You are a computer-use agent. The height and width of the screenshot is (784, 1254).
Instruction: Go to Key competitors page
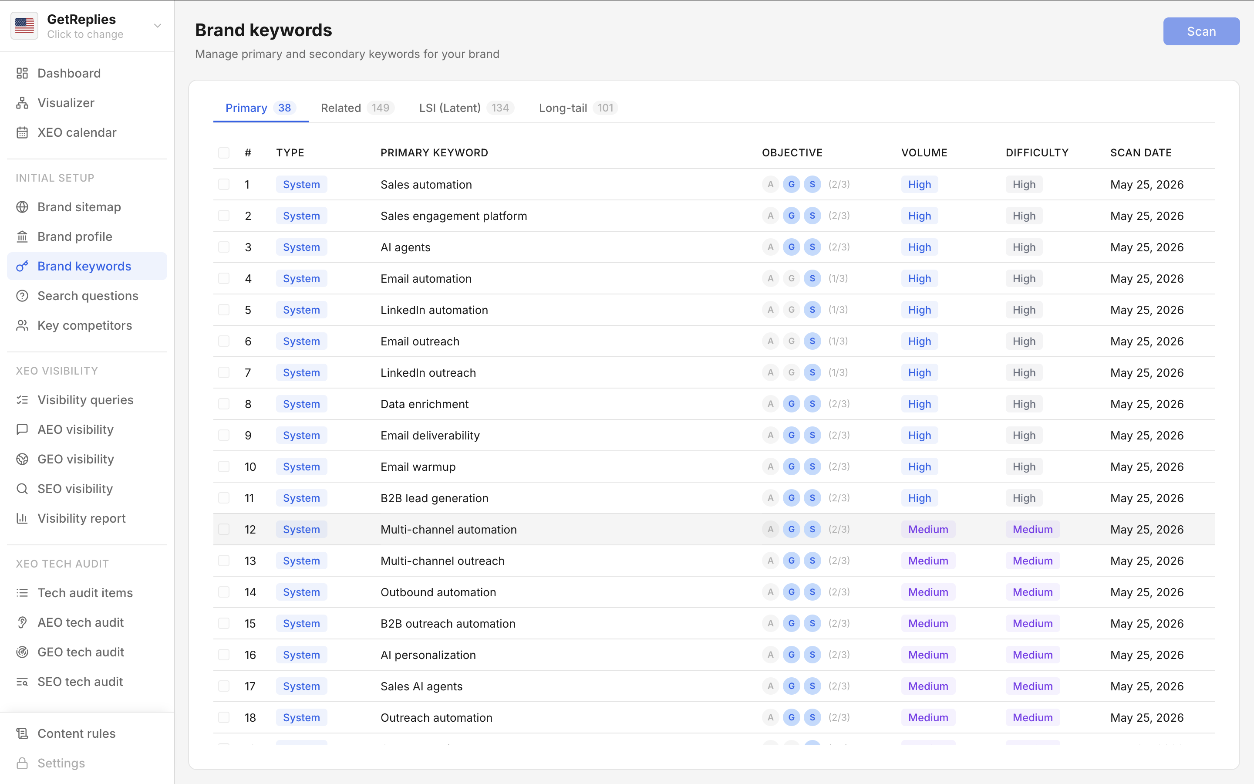(x=87, y=325)
